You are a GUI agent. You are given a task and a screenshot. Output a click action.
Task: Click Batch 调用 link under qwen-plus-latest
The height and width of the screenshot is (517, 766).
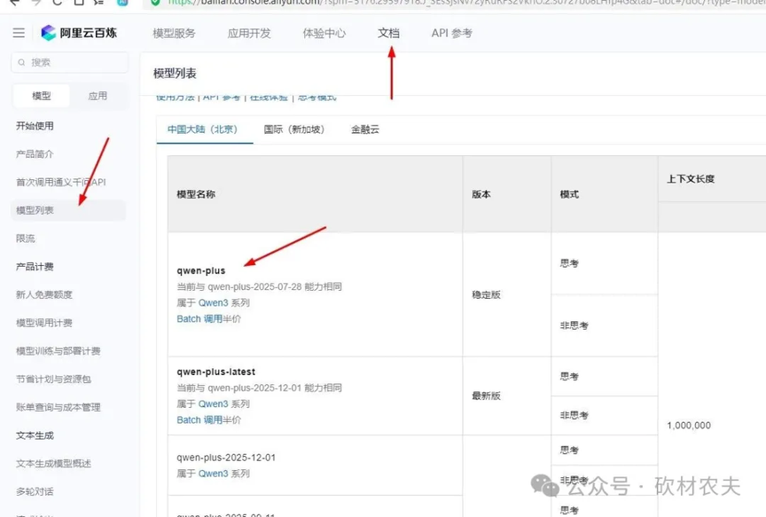point(199,420)
